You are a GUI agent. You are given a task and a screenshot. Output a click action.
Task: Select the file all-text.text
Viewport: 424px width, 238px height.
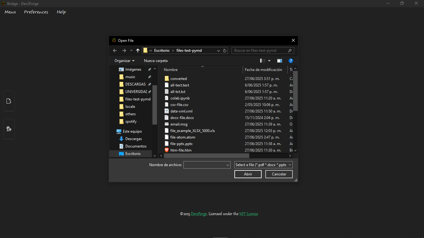[180, 85]
